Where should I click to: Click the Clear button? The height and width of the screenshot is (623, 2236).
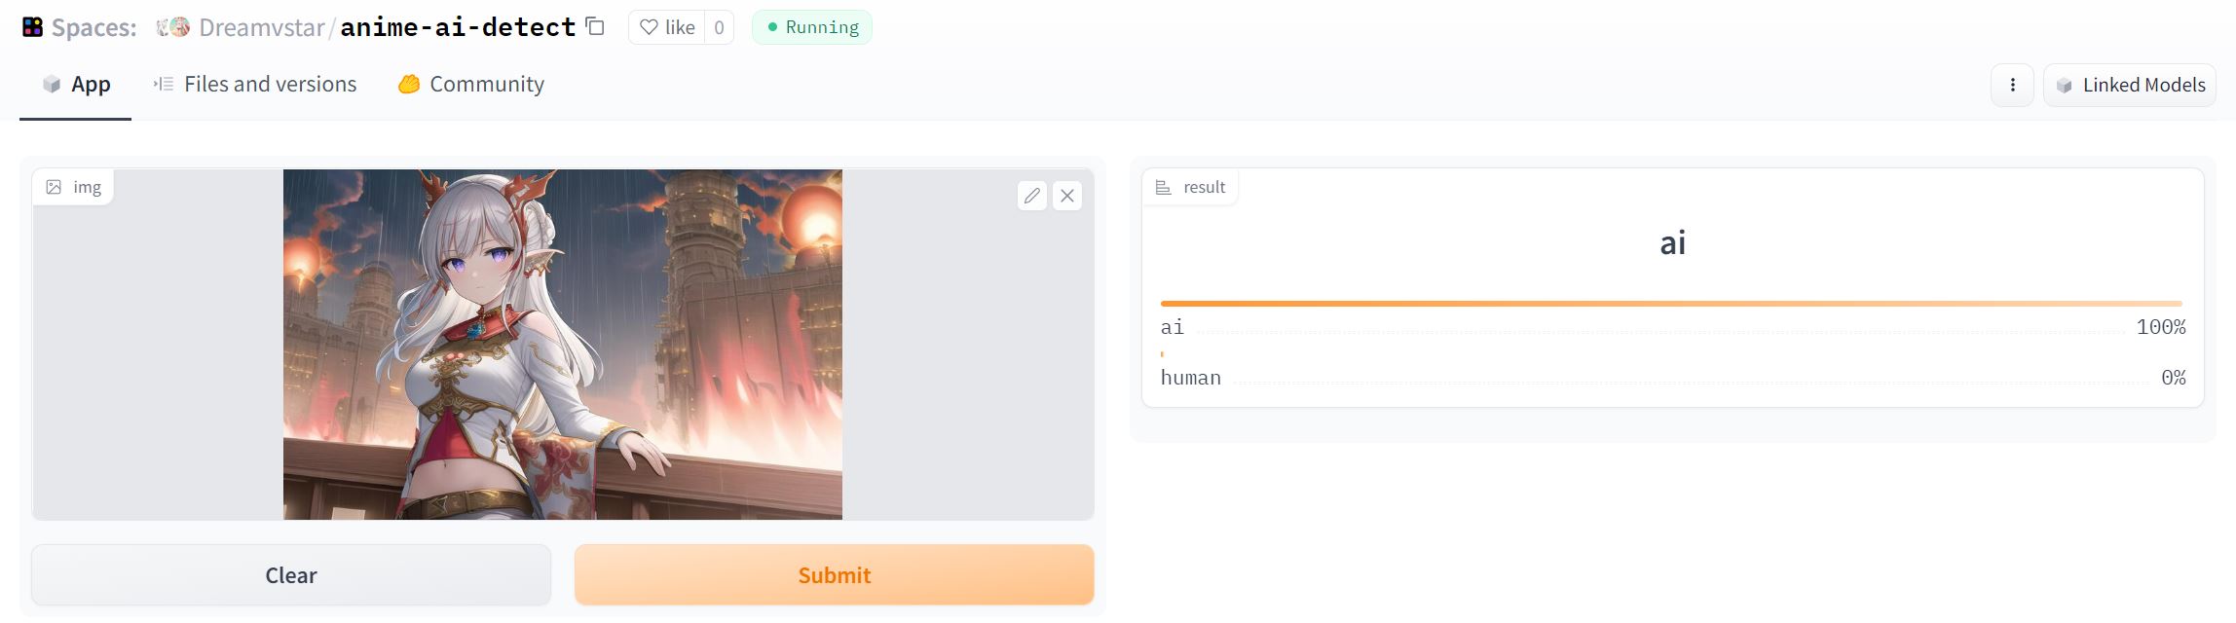291,575
